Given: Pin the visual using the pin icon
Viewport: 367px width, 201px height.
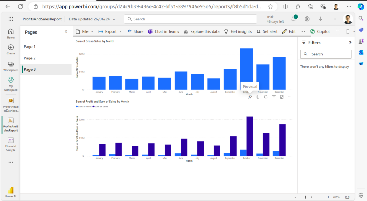Looking at the screenshot, I should pos(250,97).
